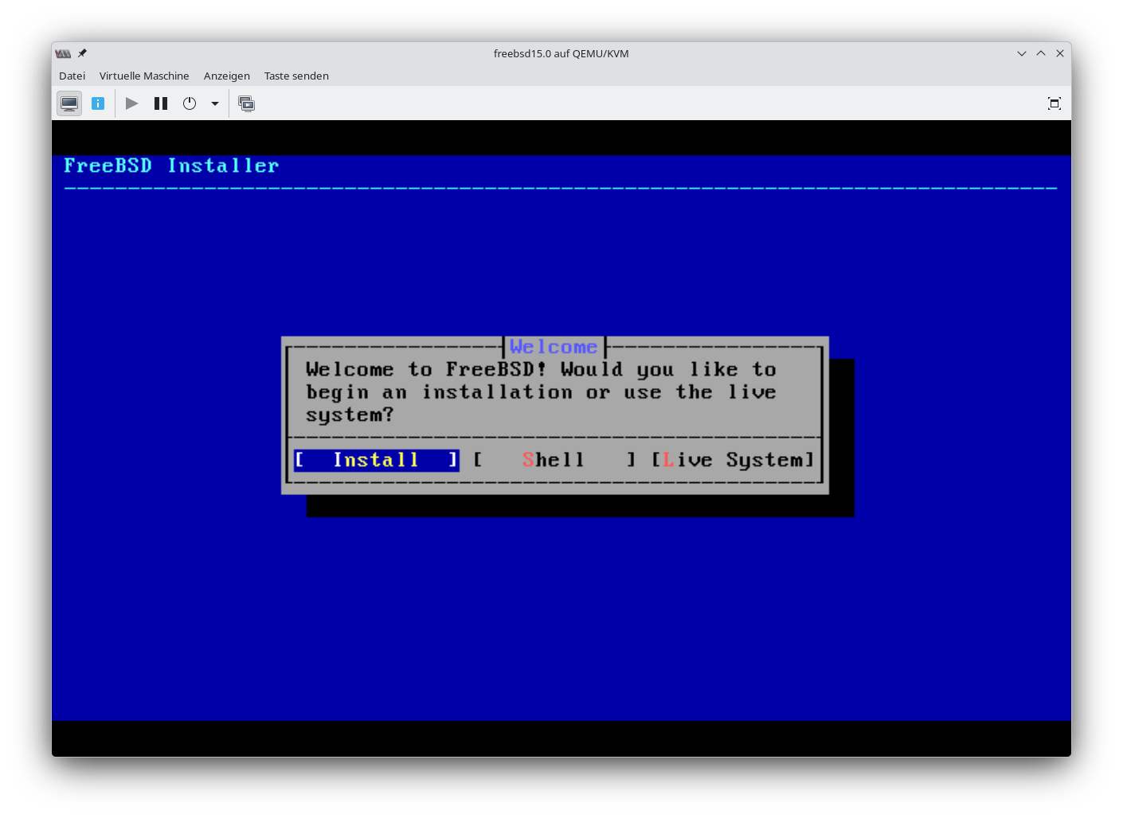Toggle the pin icon in title bar
Screen dimensions: 1123x818
coord(82,53)
